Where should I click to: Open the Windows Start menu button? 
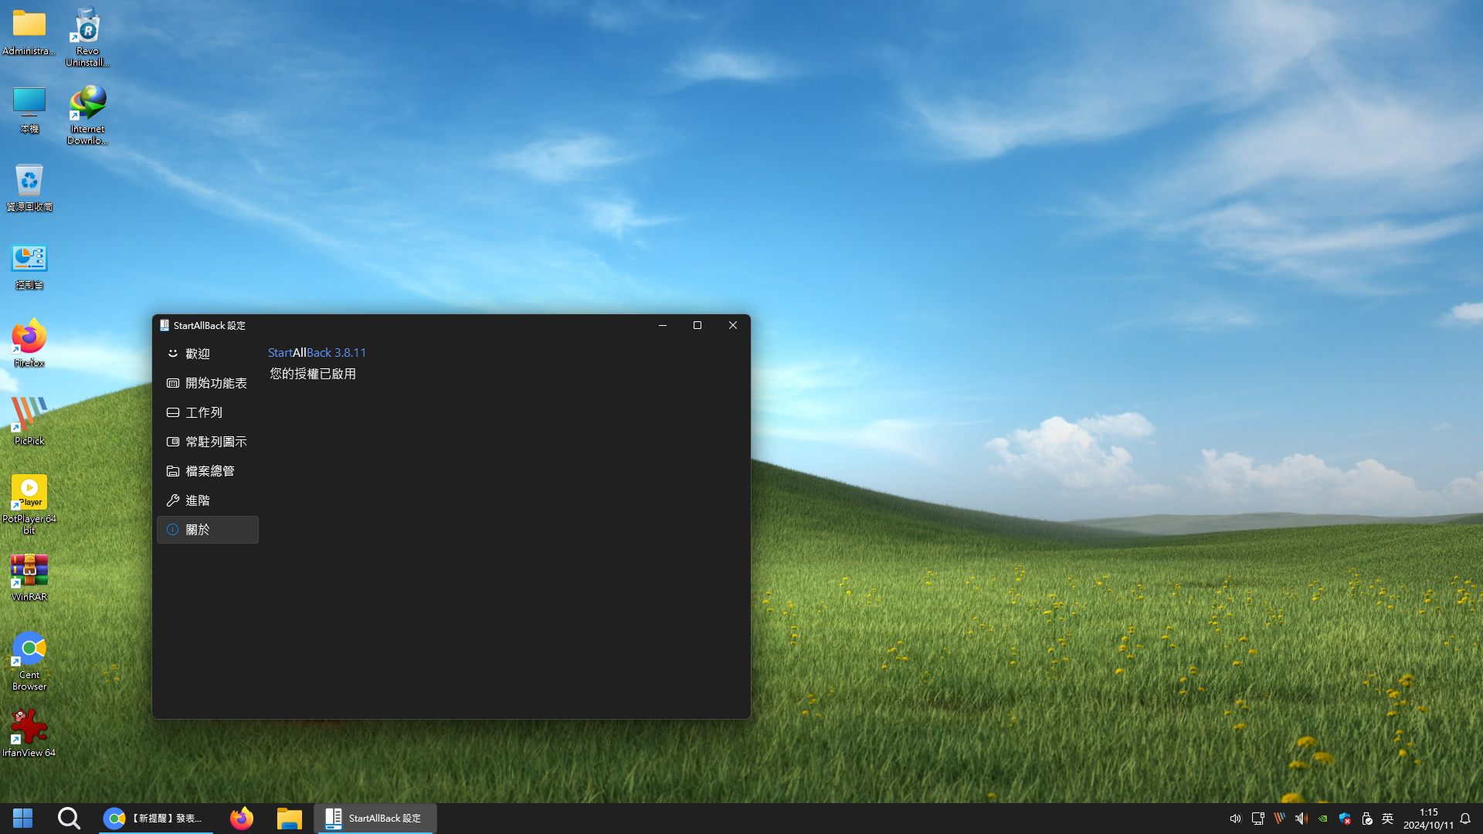(x=23, y=819)
